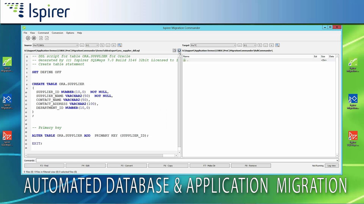Click the target file list vertical scrollbar

point(337,106)
